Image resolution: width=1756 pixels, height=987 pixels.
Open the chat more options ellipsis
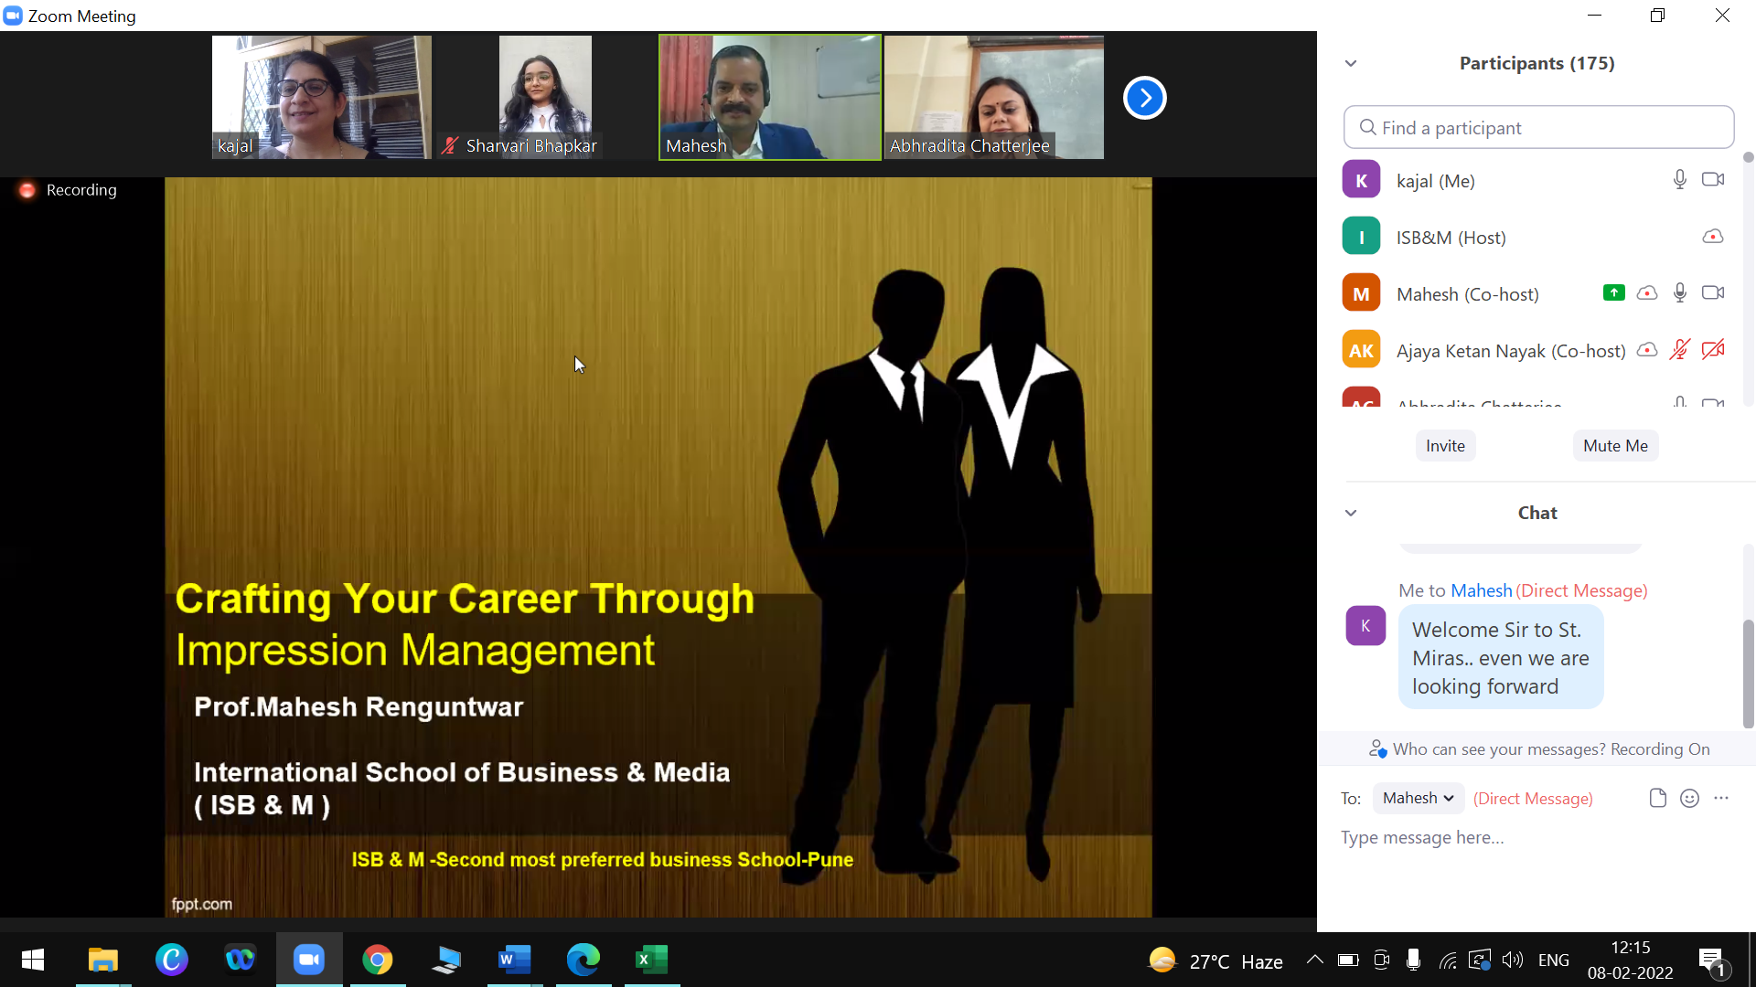click(1721, 798)
